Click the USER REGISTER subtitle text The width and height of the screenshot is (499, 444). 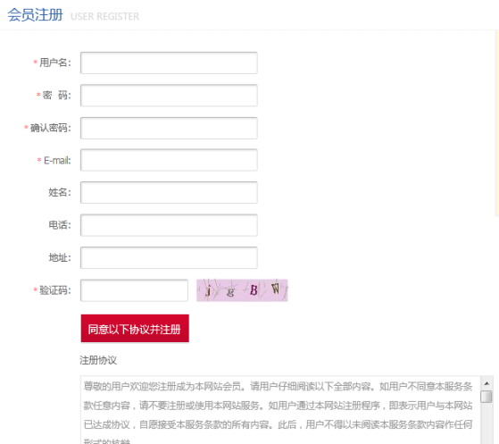[x=104, y=16]
